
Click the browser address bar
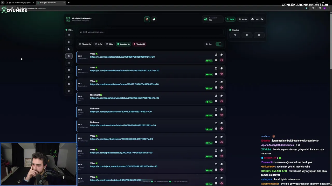coord(161,8)
